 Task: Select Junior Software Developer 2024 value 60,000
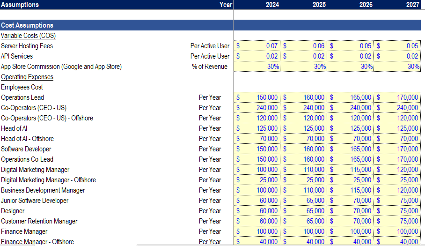pos(256,201)
